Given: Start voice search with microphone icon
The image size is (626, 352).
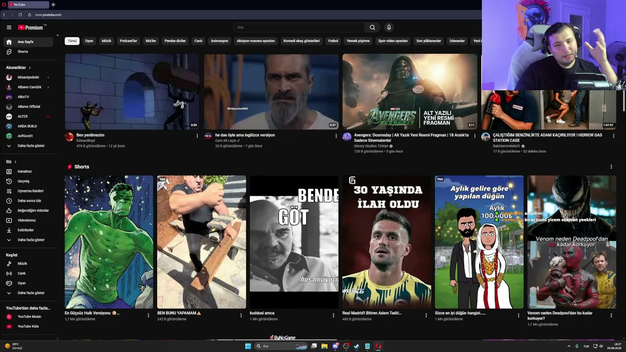Looking at the screenshot, I should [389, 27].
